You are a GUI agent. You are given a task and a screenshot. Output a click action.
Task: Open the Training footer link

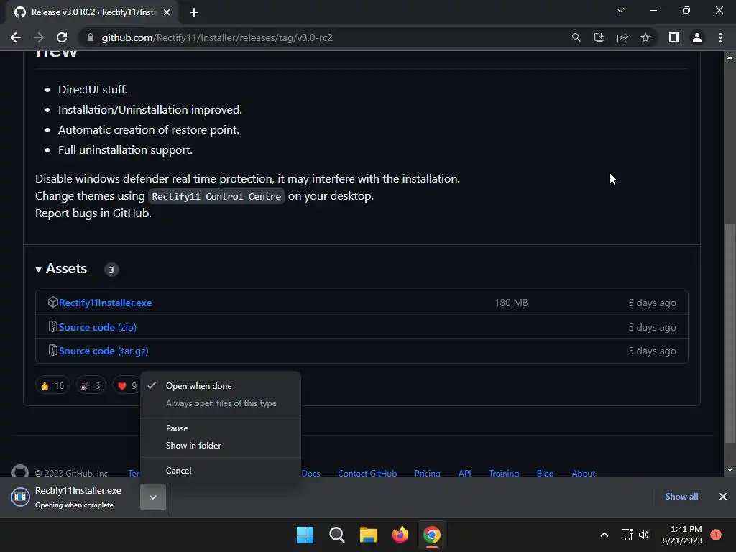coord(504,473)
